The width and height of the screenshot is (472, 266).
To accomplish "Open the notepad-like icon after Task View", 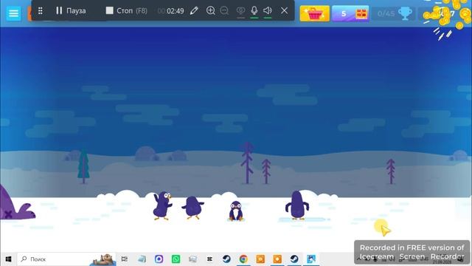I will click(x=142, y=259).
